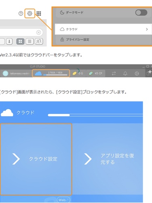Switch to list view
The width and height of the screenshot is (152, 203).
coord(30,41)
